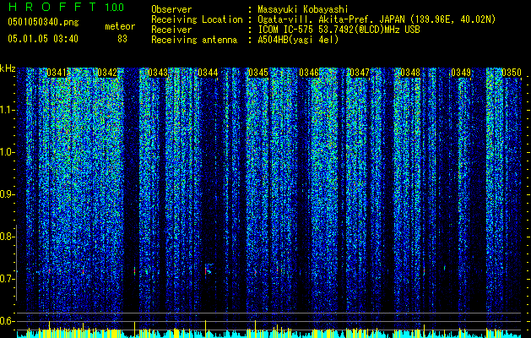
Task: Click the 0342 time marker
Action: click(x=107, y=73)
